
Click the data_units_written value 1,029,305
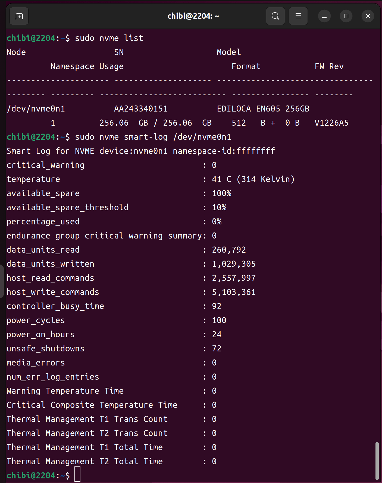pyautogui.click(x=234, y=264)
